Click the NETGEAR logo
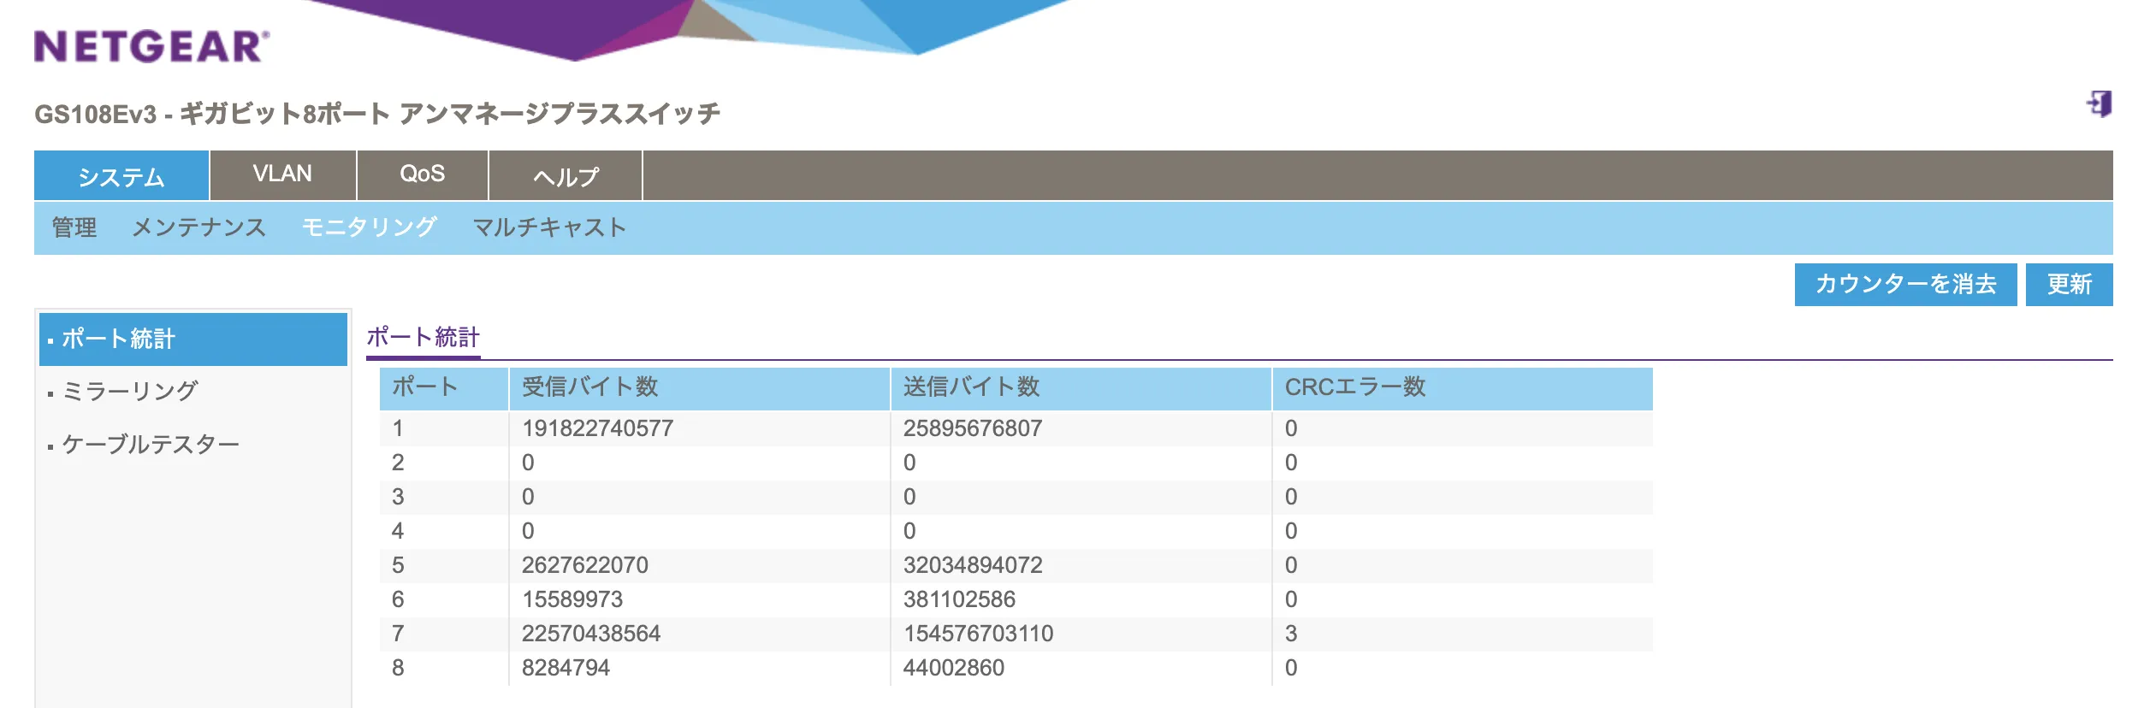This screenshot has height=708, width=2156. [151, 46]
